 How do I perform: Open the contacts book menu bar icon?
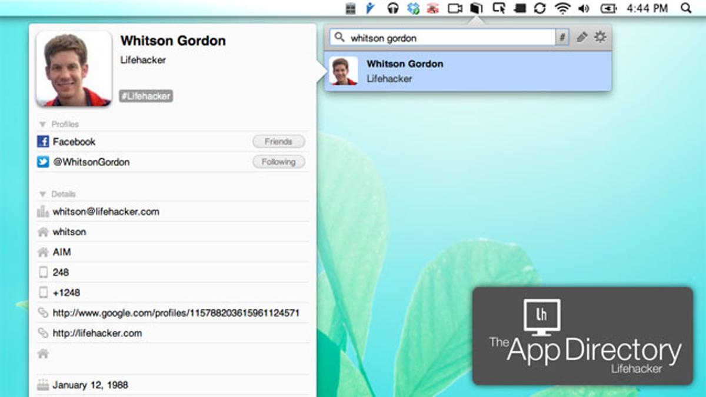477,8
